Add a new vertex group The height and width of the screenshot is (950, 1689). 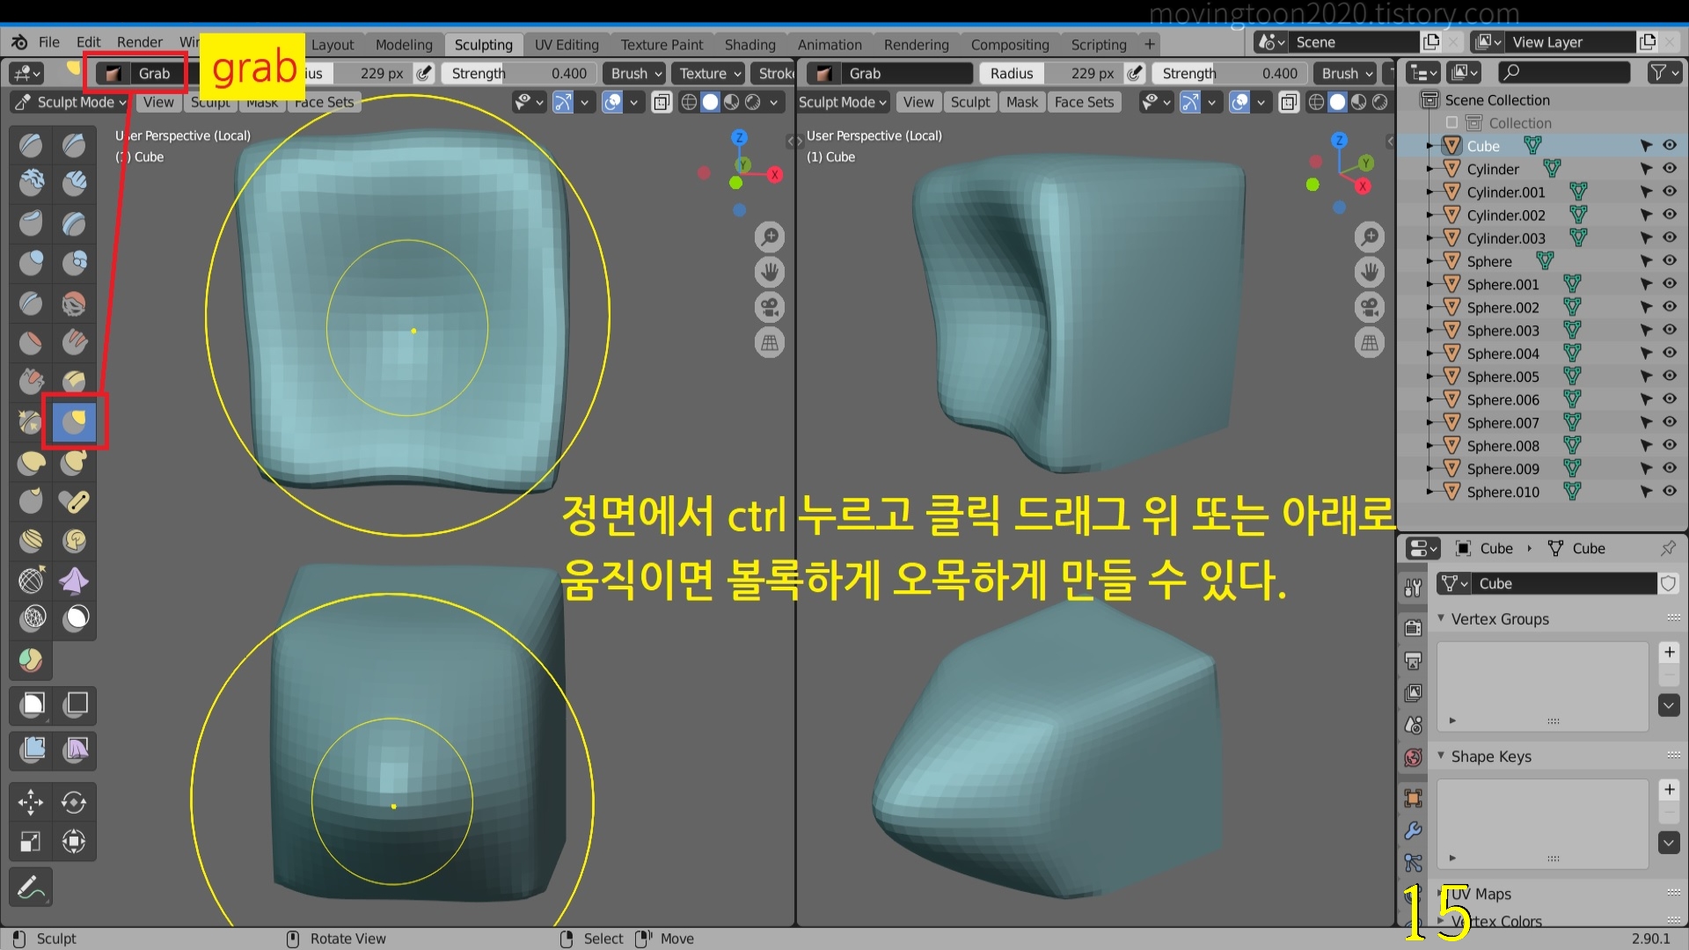[1669, 652]
